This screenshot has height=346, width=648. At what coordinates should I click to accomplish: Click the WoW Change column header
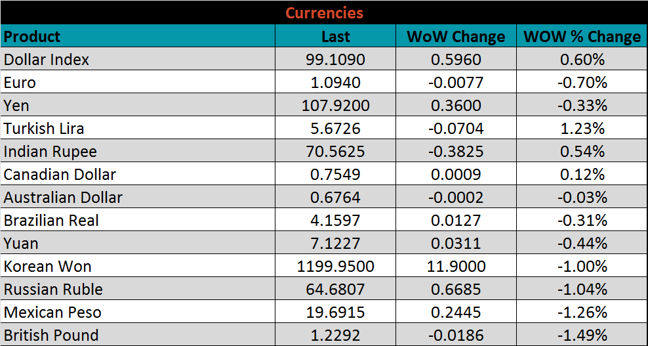pos(456,37)
